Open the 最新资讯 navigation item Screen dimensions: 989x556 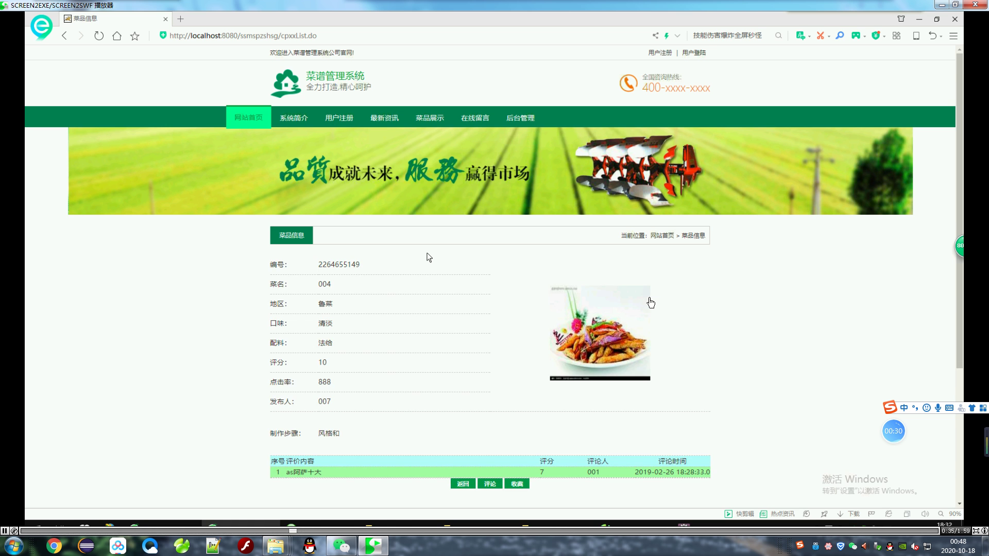[x=384, y=118]
